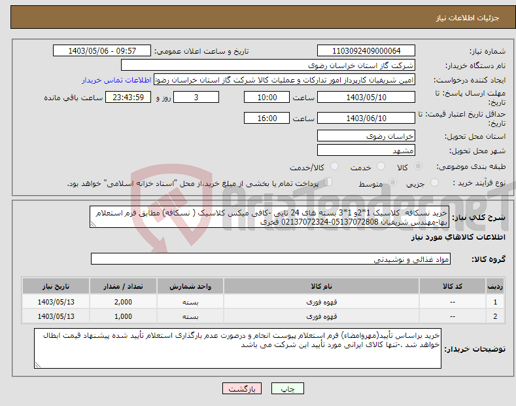Click the remaining time field 23:43:59
This screenshot has width=516, height=406.
click(128, 97)
